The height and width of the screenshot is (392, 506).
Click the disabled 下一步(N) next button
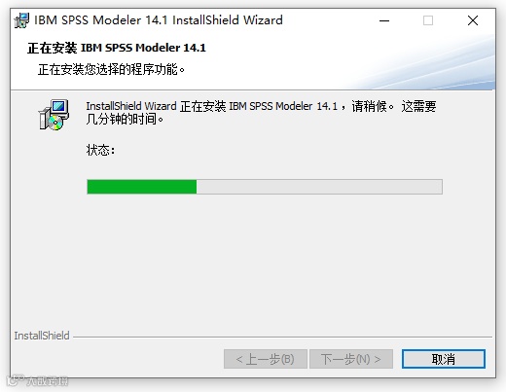coord(351,359)
